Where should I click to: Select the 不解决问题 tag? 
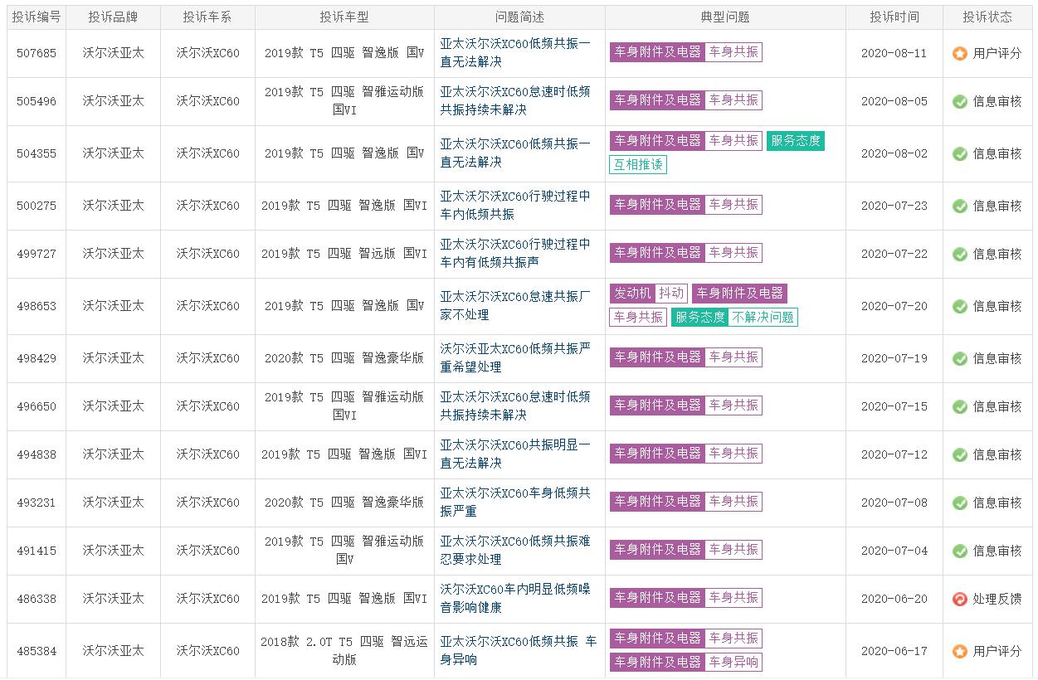coord(763,317)
